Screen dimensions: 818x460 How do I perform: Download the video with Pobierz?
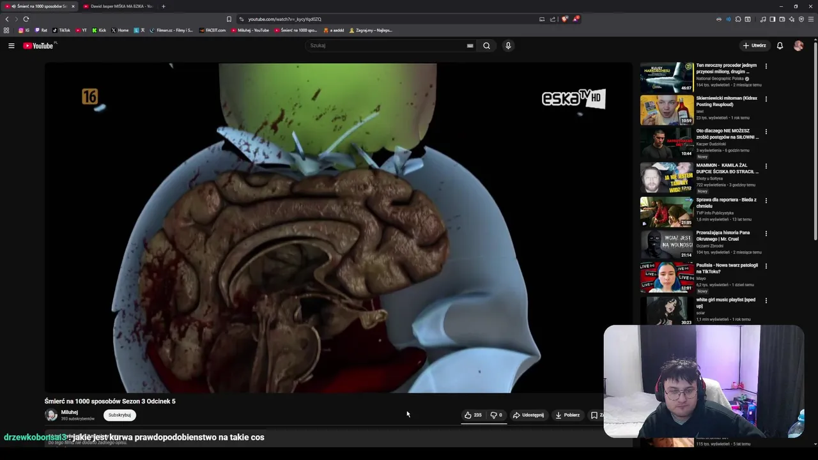click(x=567, y=415)
